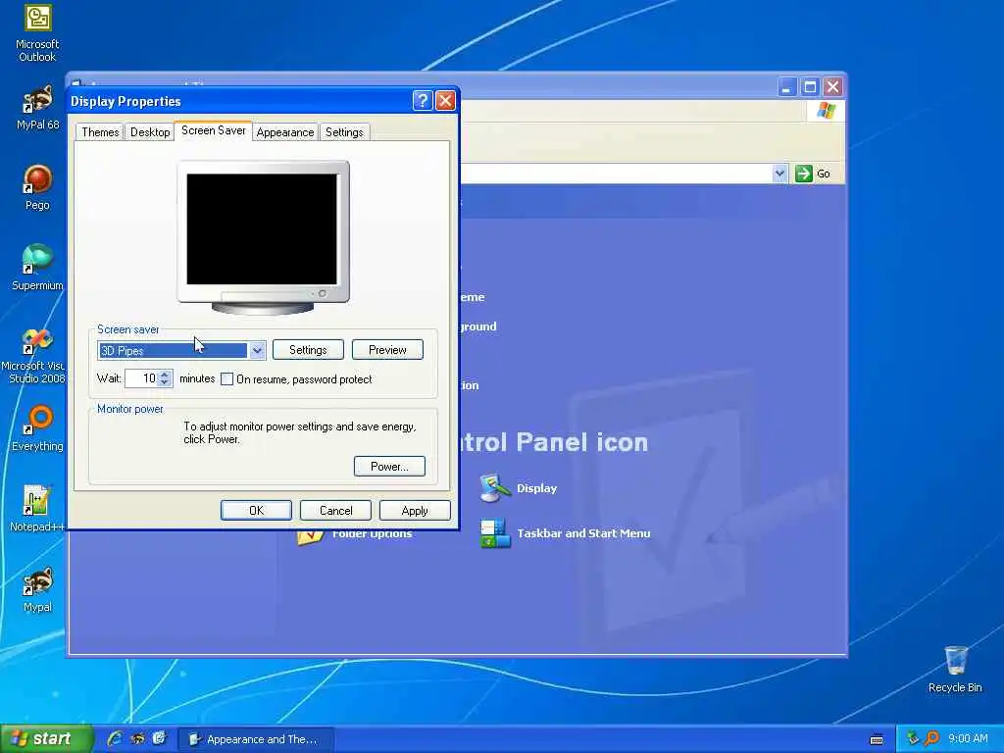This screenshot has height=753, width=1004.
Task: Click the 9:00 AM system clock
Action: click(968, 738)
